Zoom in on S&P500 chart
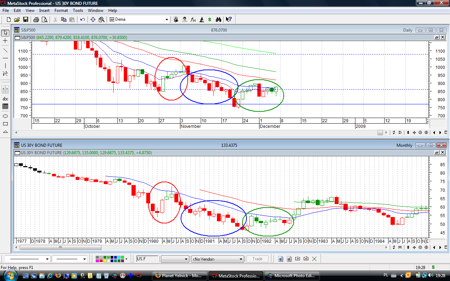The image size is (450, 281). [x=426, y=132]
